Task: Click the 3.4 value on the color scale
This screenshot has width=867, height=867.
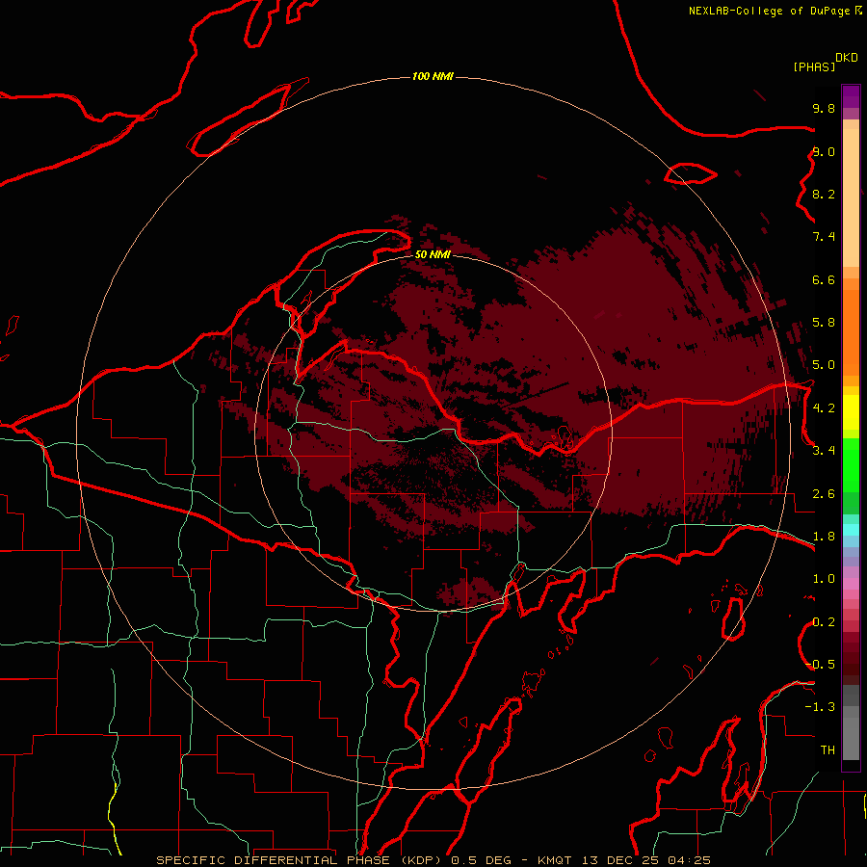Action: point(824,451)
